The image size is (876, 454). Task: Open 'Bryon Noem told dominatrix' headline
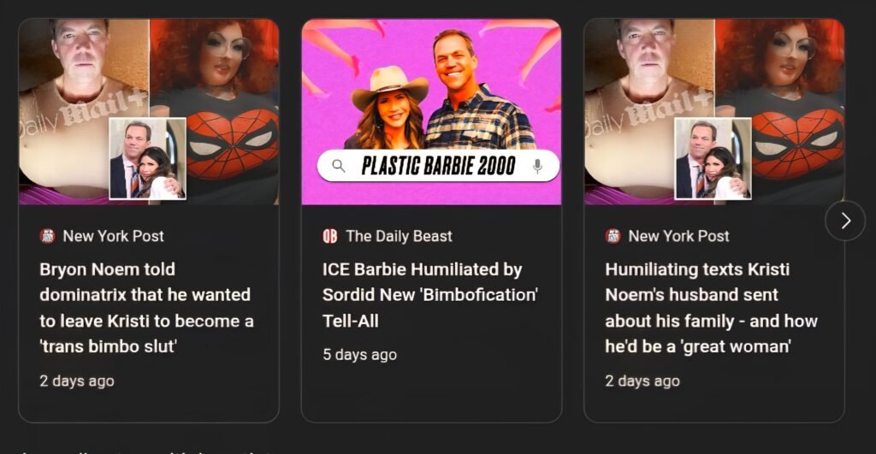coord(146,308)
